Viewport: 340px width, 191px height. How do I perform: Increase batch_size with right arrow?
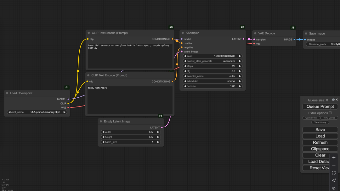click(x=158, y=142)
